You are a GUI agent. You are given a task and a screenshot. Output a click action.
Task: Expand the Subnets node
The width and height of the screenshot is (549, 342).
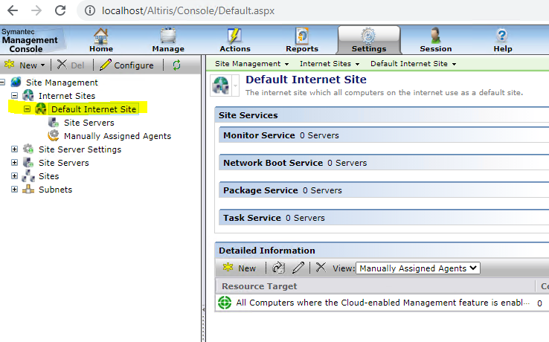point(14,190)
